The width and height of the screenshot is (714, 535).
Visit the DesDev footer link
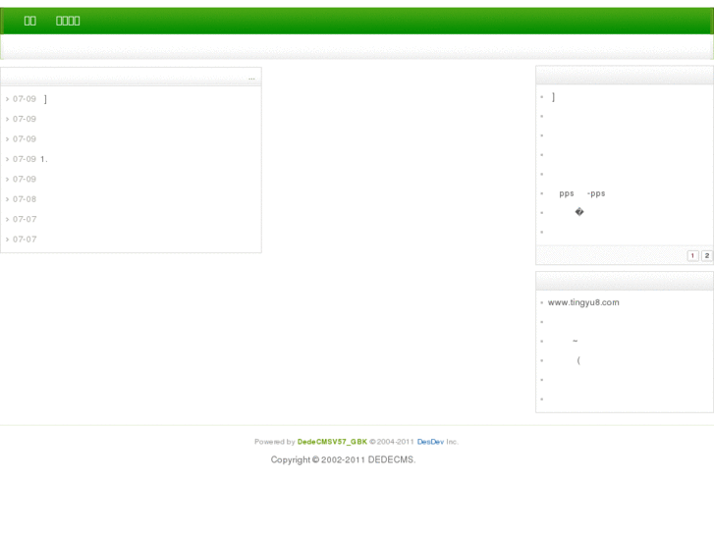pos(430,442)
